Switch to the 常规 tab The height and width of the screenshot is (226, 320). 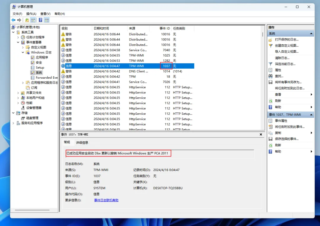coord(67,142)
